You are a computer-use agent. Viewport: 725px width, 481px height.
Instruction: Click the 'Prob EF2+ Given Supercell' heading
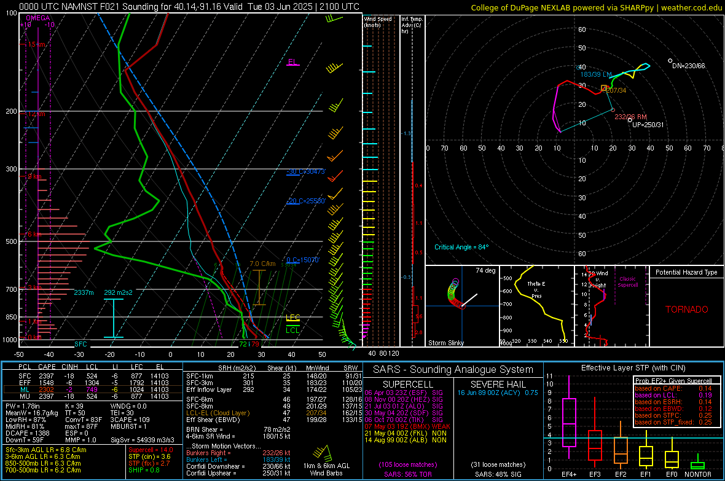(x=673, y=381)
